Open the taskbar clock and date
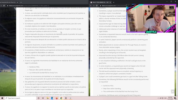Screen dimensions: 178x100 click(x=170, y=98)
